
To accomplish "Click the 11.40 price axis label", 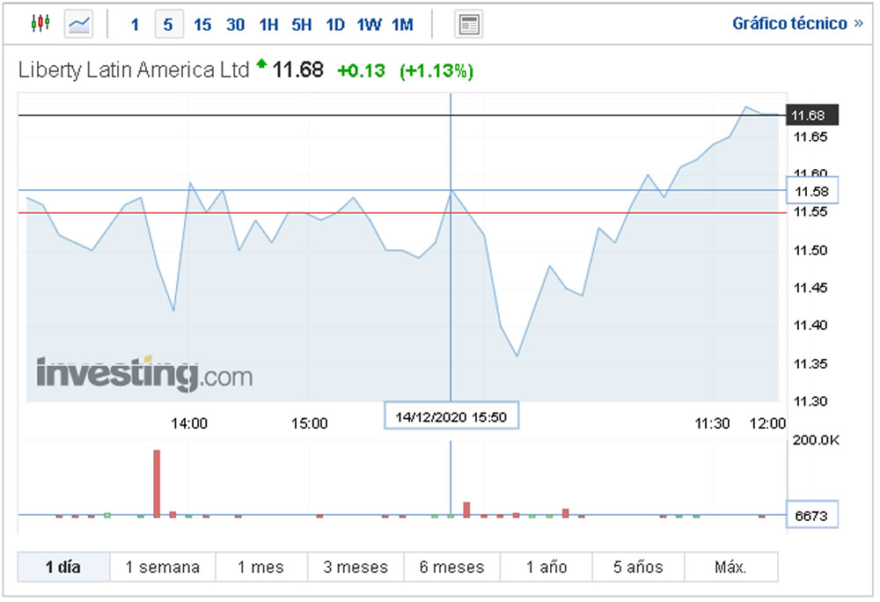I will click(810, 326).
